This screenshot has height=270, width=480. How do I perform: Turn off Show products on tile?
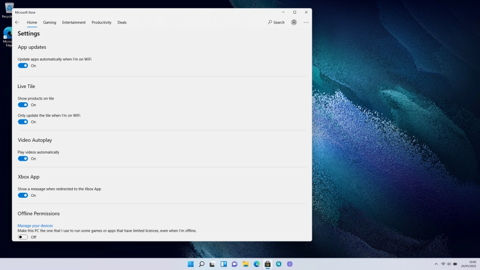click(23, 105)
